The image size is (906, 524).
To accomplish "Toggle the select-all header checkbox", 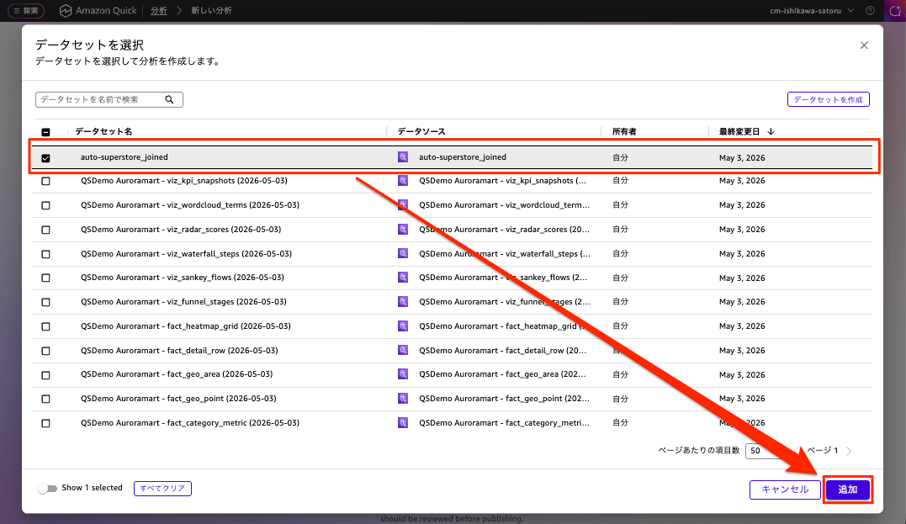I will 45,132.
